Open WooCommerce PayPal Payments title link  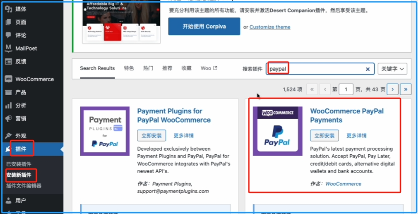coord(347,116)
